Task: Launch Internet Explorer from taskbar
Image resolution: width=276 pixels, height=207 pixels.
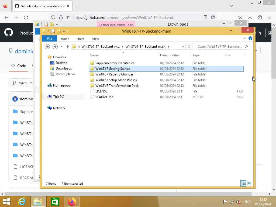Action: pos(22,202)
